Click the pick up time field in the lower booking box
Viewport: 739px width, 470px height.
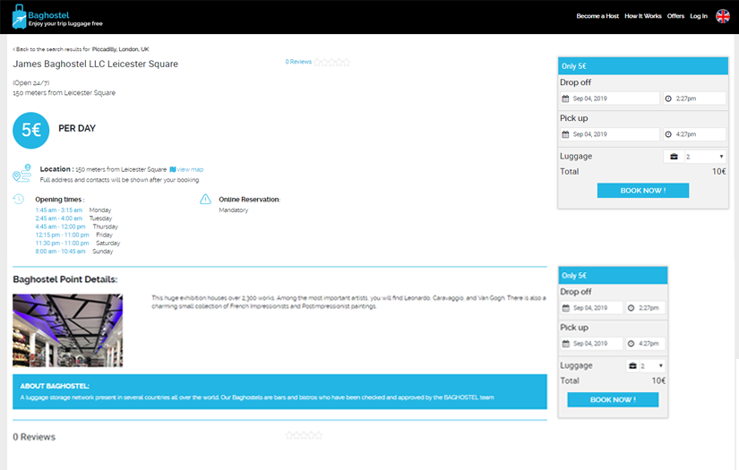pos(645,343)
